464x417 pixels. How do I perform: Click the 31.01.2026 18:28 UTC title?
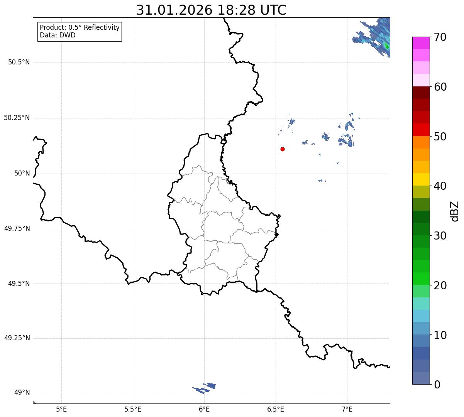pyautogui.click(x=211, y=10)
